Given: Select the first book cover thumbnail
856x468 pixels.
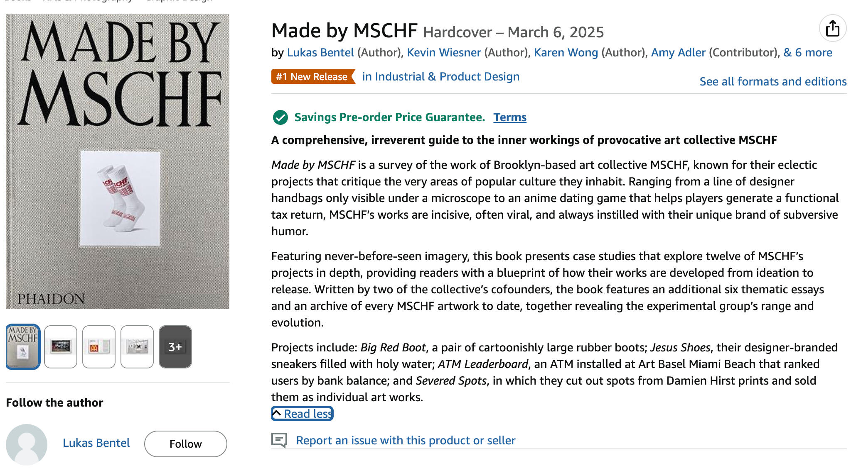Looking at the screenshot, I should click(x=23, y=347).
